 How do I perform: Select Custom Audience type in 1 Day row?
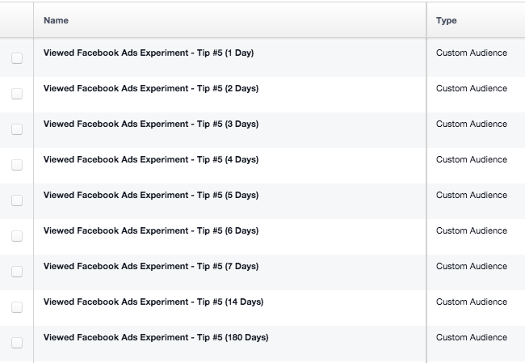[x=472, y=53]
